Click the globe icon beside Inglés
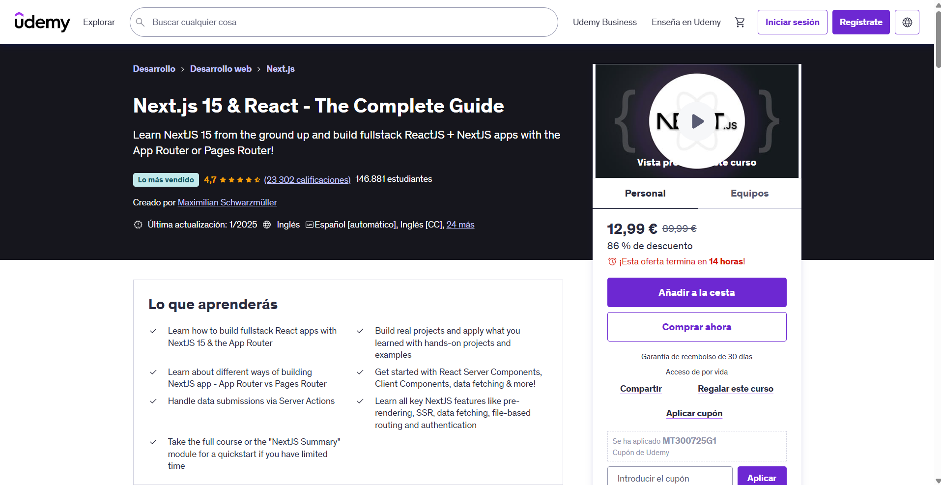Viewport: 941px width, 485px height. tap(267, 225)
